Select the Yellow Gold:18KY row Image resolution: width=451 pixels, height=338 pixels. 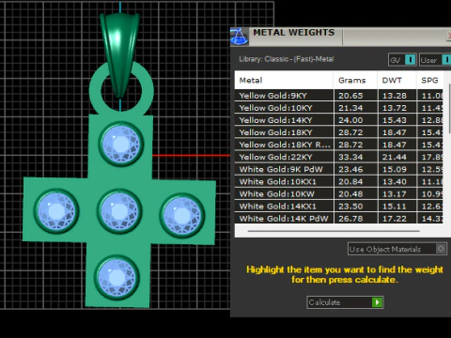(x=339, y=132)
